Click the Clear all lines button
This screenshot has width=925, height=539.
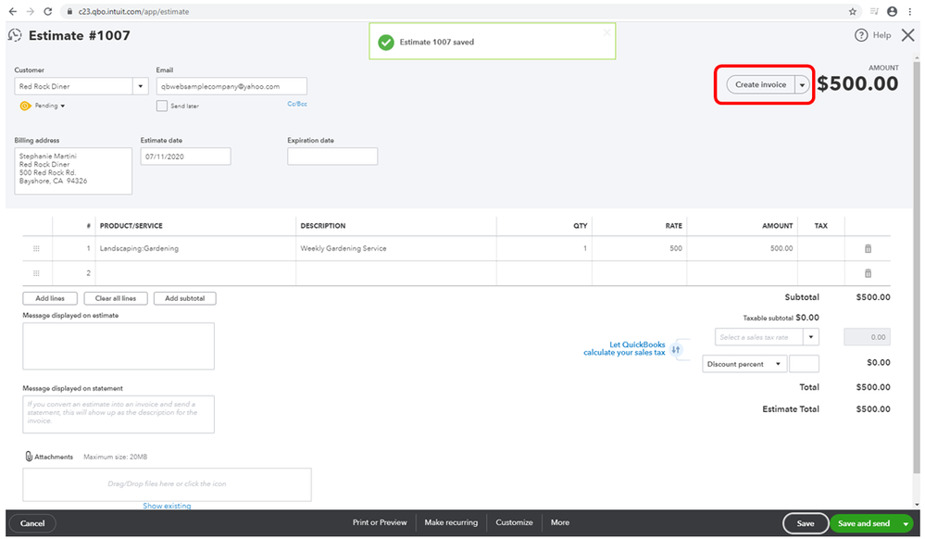point(116,299)
